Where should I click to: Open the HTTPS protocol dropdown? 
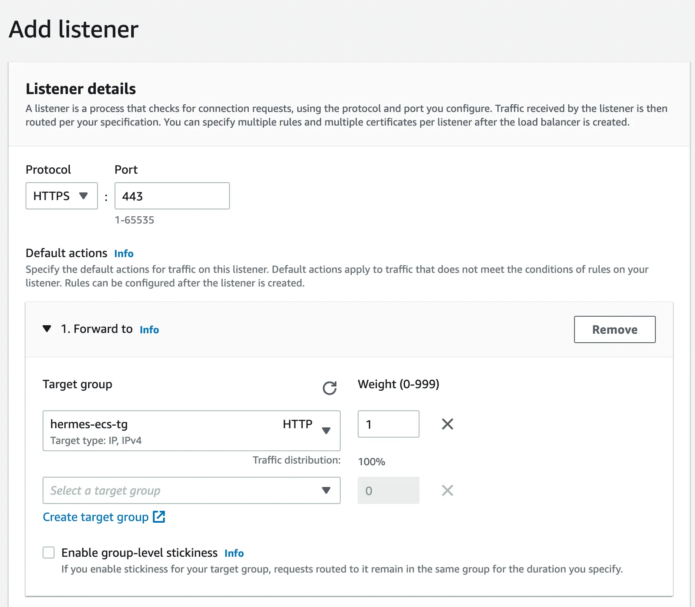click(62, 196)
